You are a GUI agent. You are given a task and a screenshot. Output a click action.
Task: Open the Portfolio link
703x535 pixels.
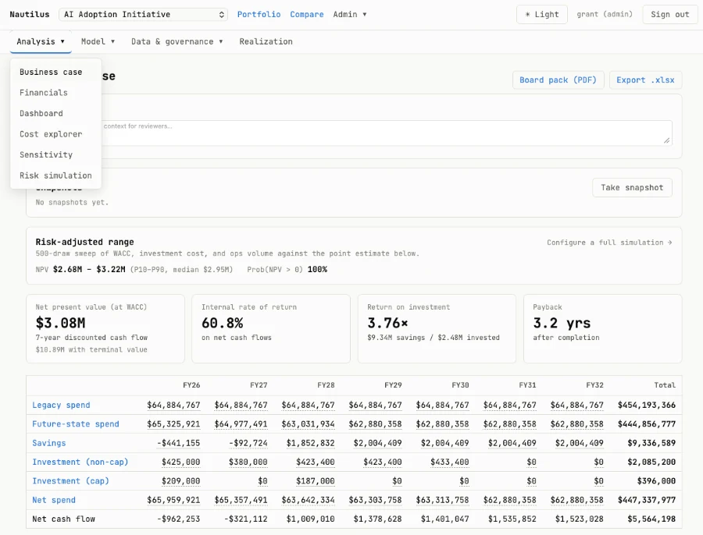[259, 14]
